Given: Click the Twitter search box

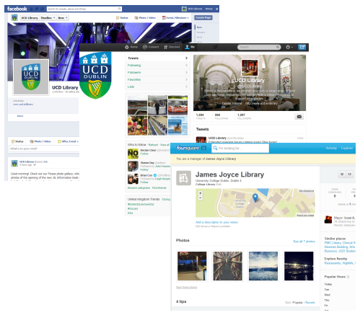Looking at the screenshot, I should (259, 47).
